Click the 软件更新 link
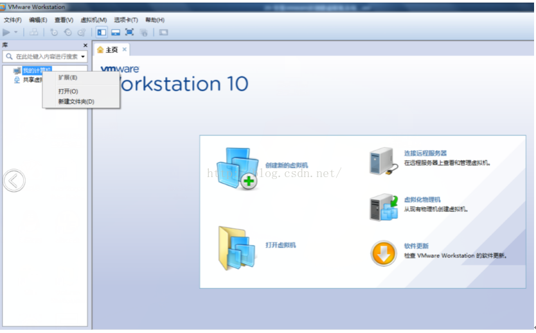This screenshot has height=333, width=536. click(x=416, y=246)
